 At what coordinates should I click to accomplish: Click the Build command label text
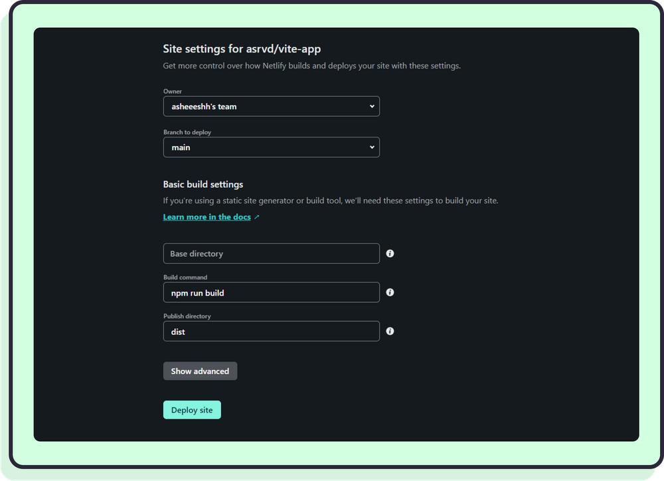185,278
